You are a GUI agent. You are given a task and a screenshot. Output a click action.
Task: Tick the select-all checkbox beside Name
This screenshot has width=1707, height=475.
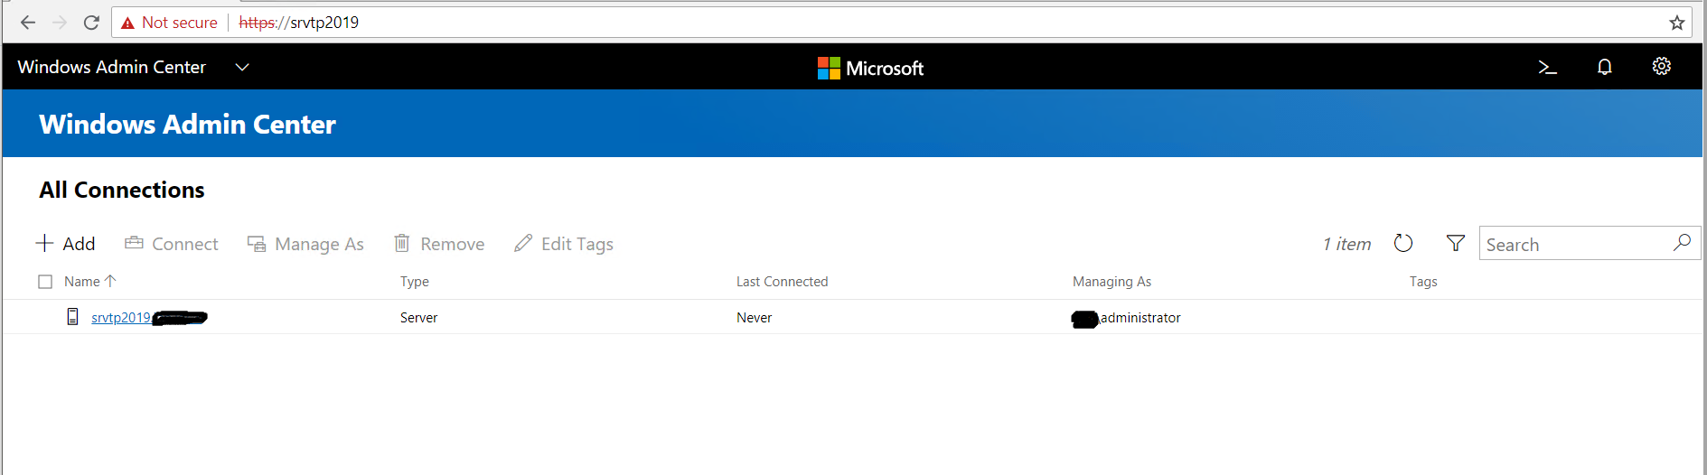(45, 282)
